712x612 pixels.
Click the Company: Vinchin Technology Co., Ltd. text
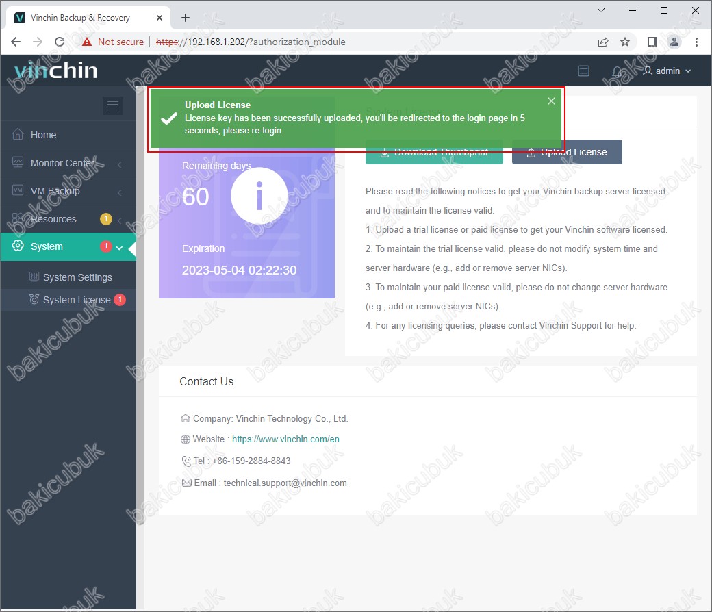point(270,418)
